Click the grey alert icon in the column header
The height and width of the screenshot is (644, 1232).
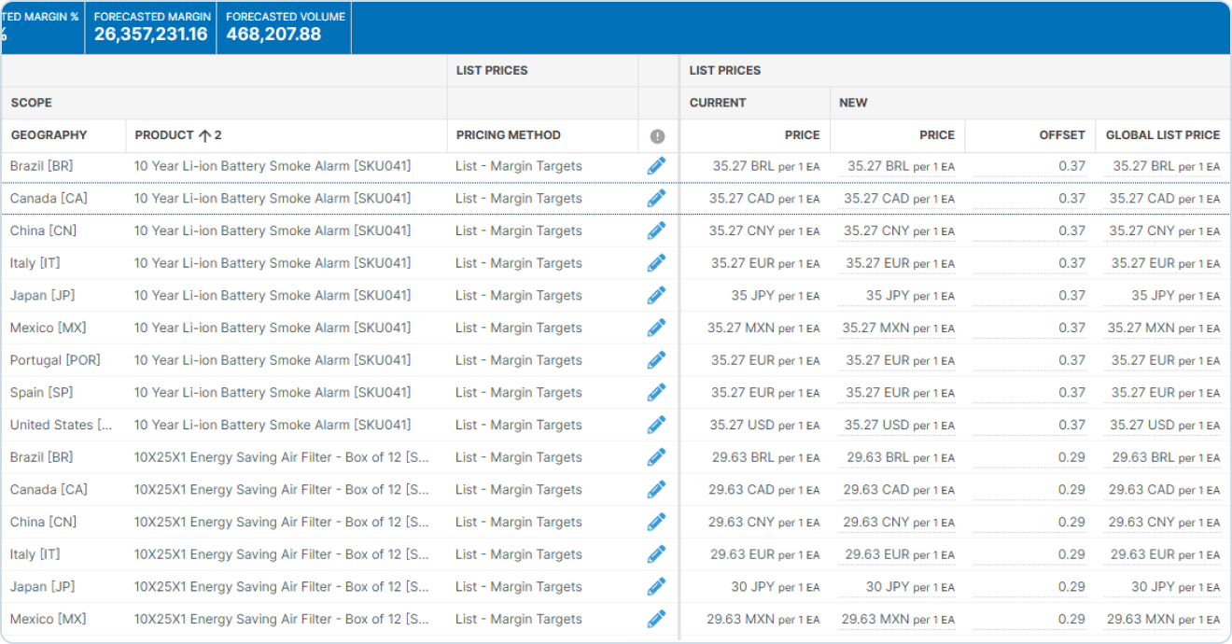(x=657, y=136)
